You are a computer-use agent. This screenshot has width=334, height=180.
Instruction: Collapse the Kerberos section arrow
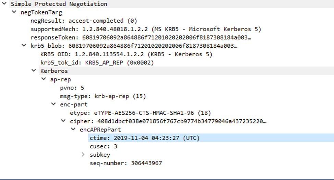[x=34, y=71]
